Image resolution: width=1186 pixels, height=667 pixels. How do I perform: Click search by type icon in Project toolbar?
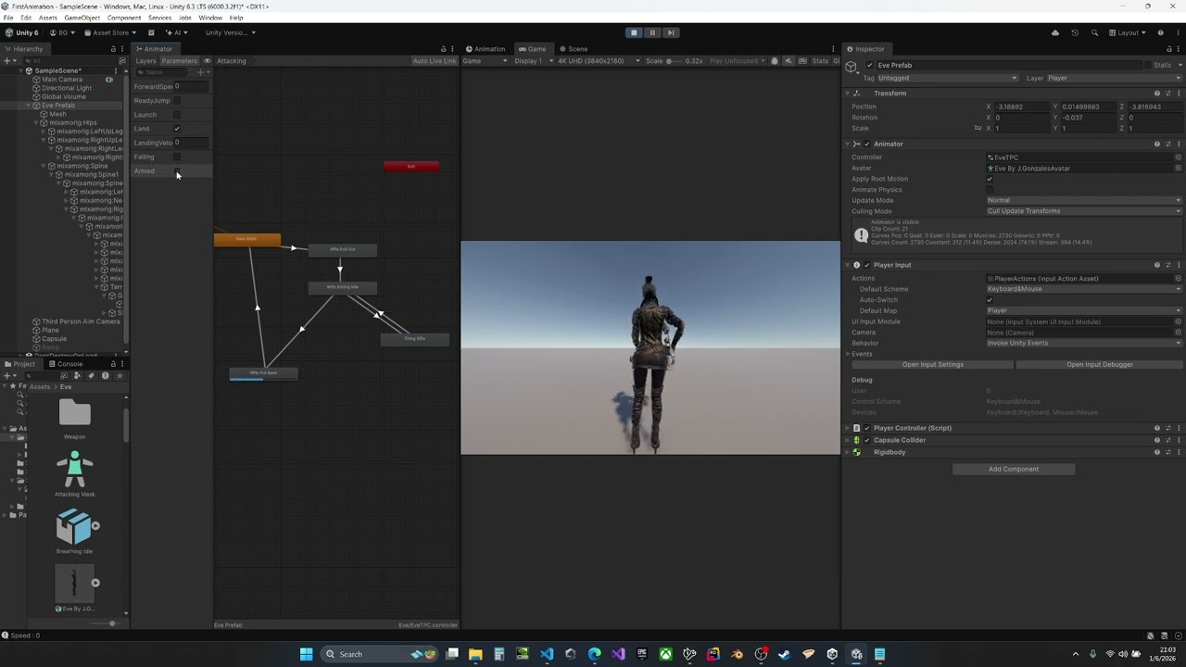[77, 375]
